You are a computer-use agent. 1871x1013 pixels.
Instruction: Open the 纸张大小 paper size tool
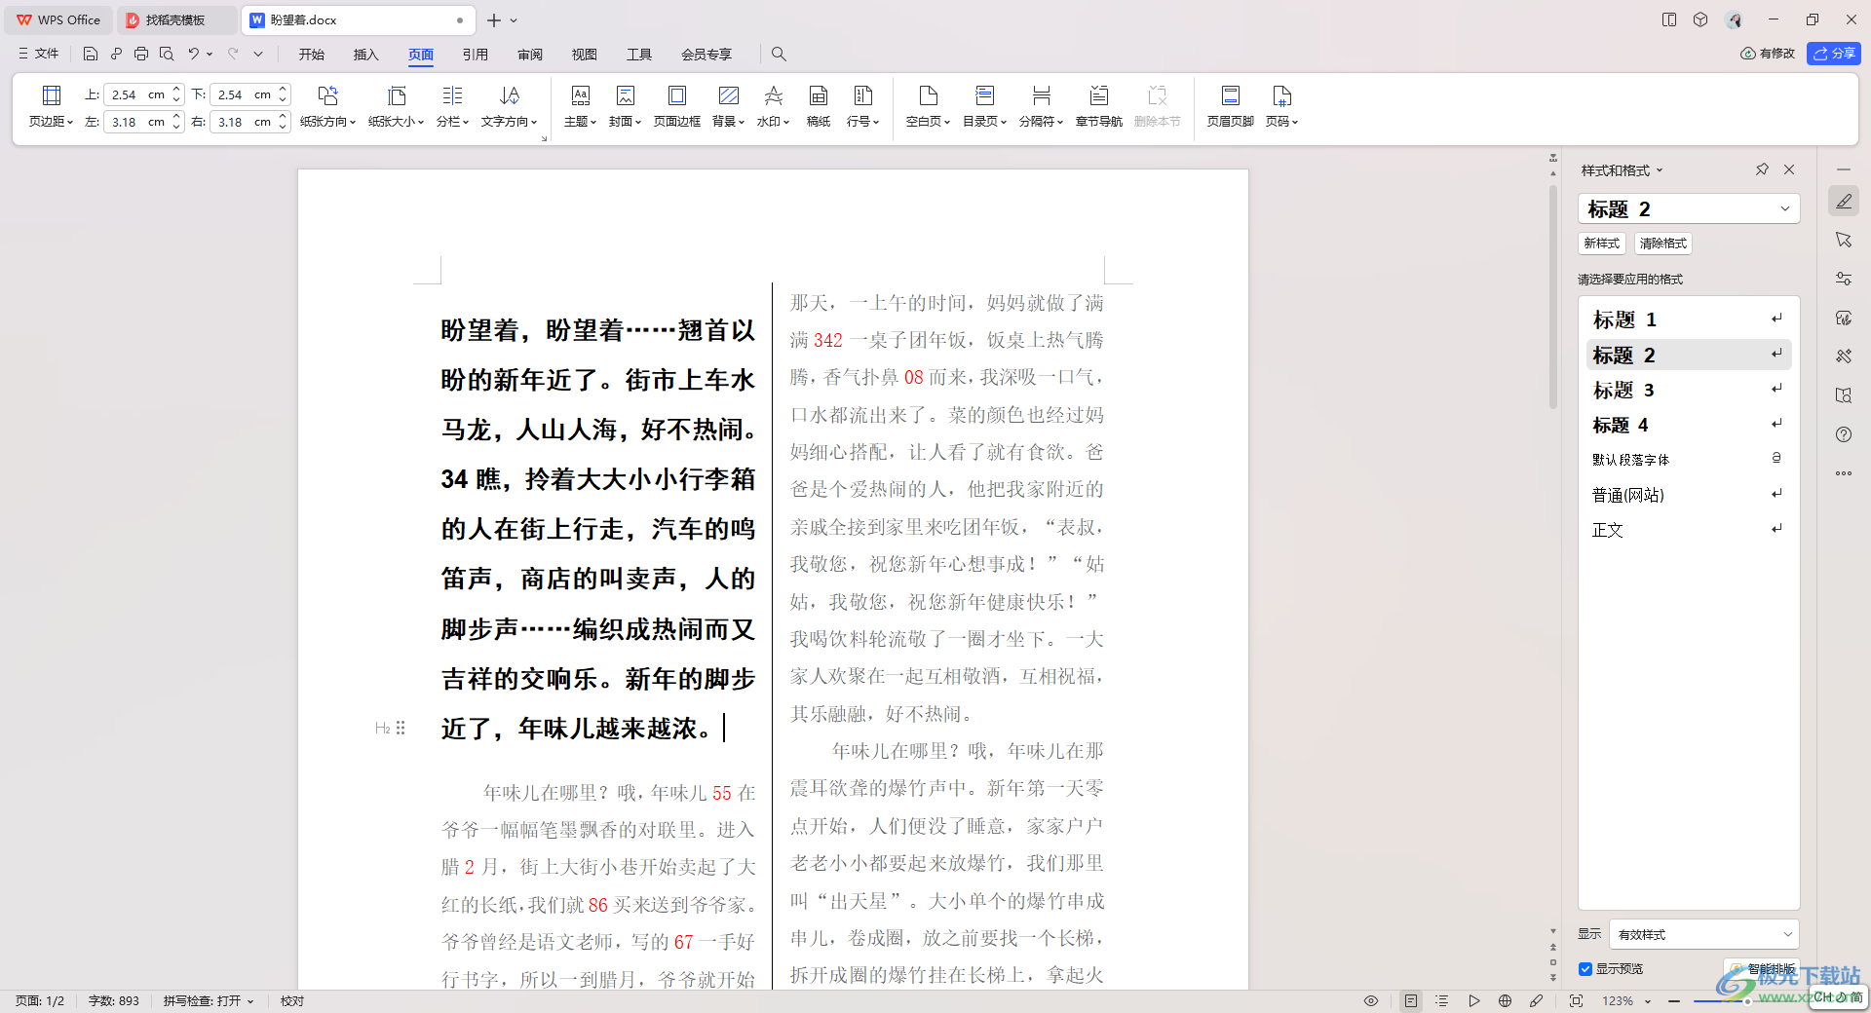pos(396,106)
